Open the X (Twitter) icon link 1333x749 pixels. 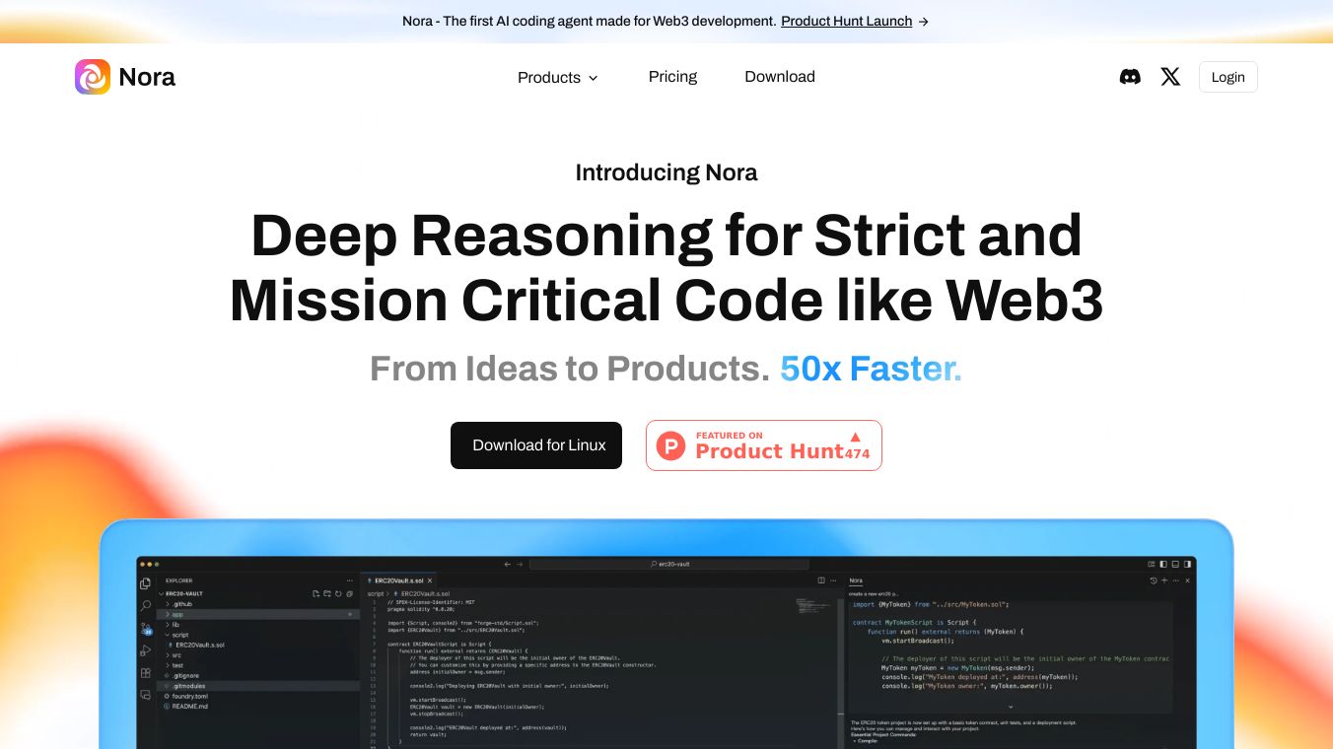pyautogui.click(x=1170, y=77)
